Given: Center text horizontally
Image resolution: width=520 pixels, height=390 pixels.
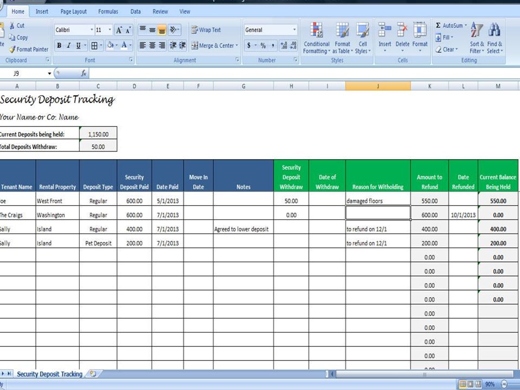Looking at the screenshot, I should tap(152, 46).
